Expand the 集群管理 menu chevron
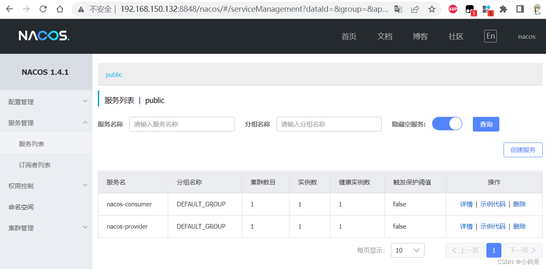Viewport: 546px width, 269px height. click(x=85, y=227)
